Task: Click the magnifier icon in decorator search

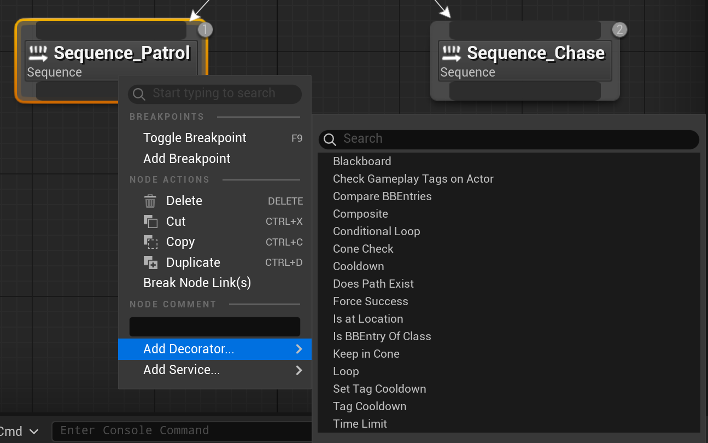Action: pos(330,139)
